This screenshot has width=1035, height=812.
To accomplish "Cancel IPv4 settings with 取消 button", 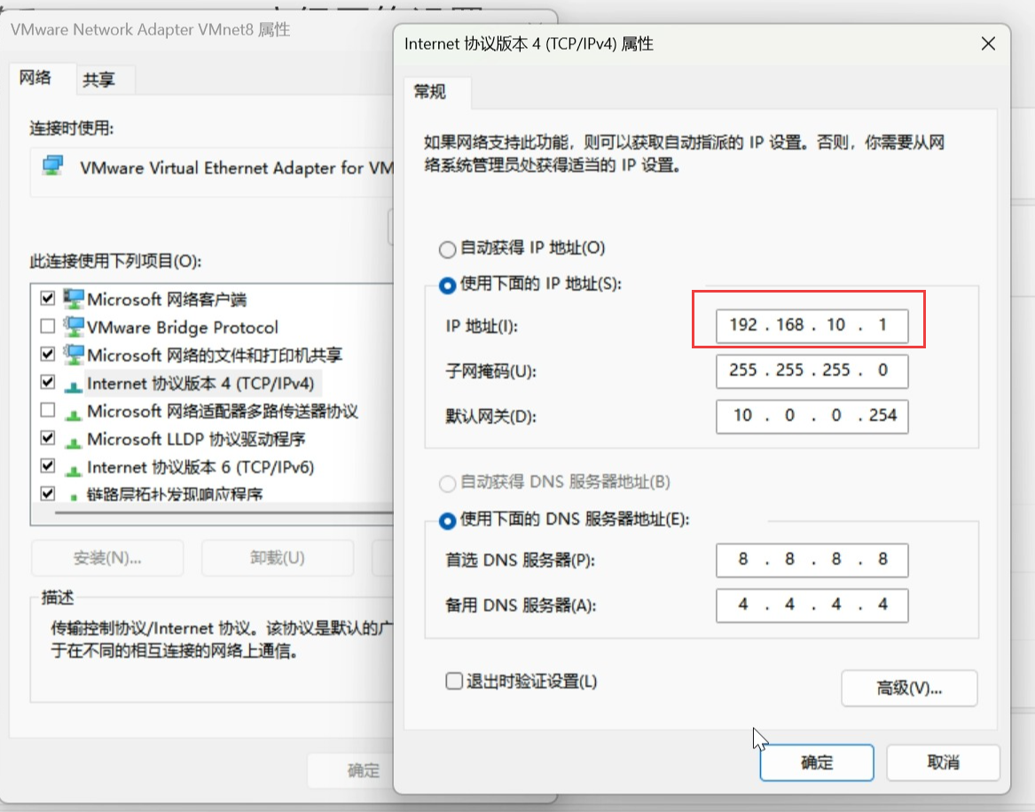I will pyautogui.click(x=943, y=762).
